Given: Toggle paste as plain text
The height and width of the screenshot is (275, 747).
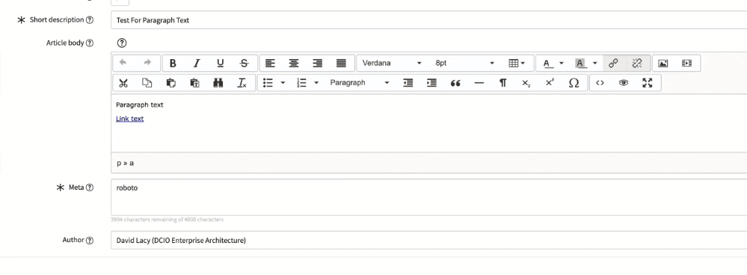Looking at the screenshot, I should [195, 83].
